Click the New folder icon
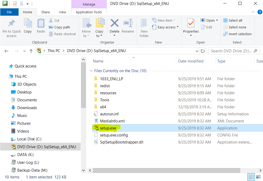263x181 pixels. 144,23
